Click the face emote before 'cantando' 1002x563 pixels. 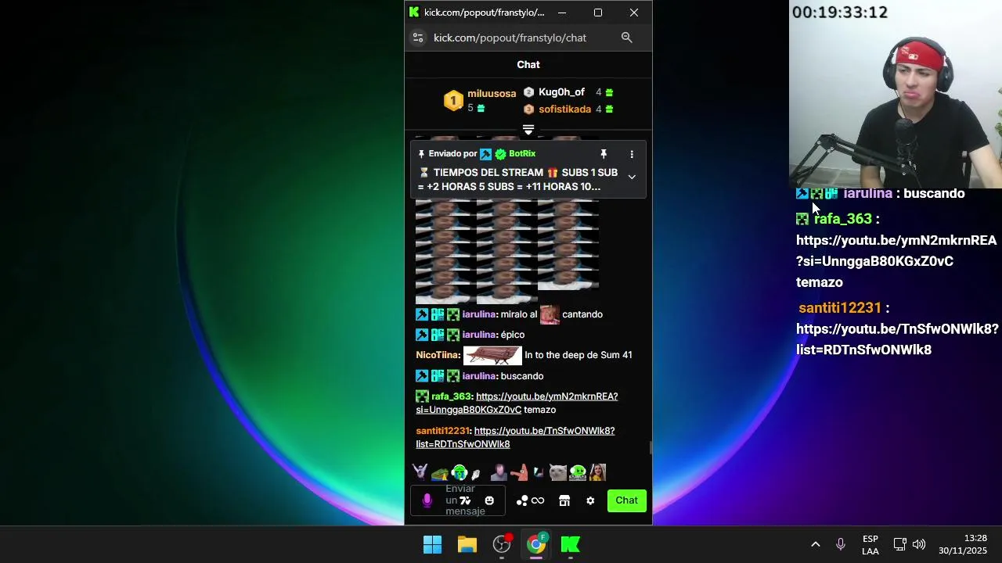coord(550,314)
